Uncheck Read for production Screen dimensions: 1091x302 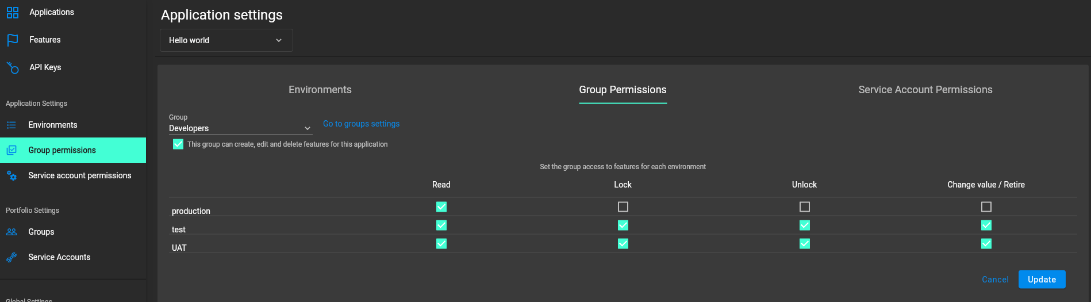tap(441, 207)
